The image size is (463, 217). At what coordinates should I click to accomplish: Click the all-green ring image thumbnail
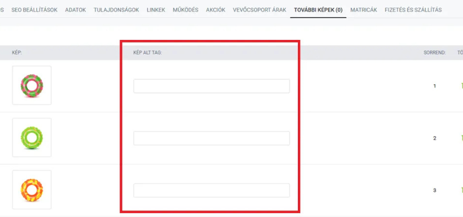[32, 138]
